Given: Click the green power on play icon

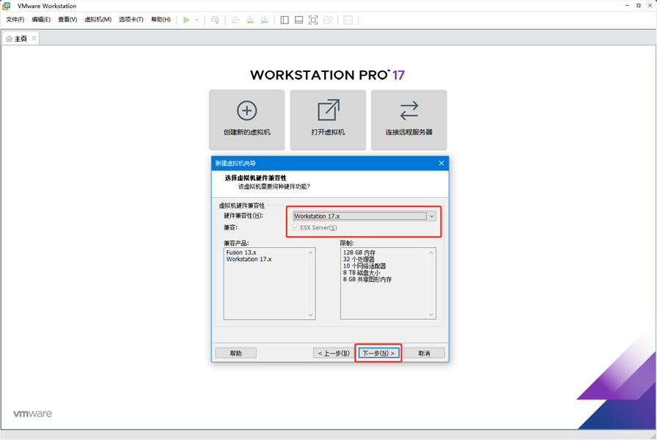Looking at the screenshot, I should (186, 20).
